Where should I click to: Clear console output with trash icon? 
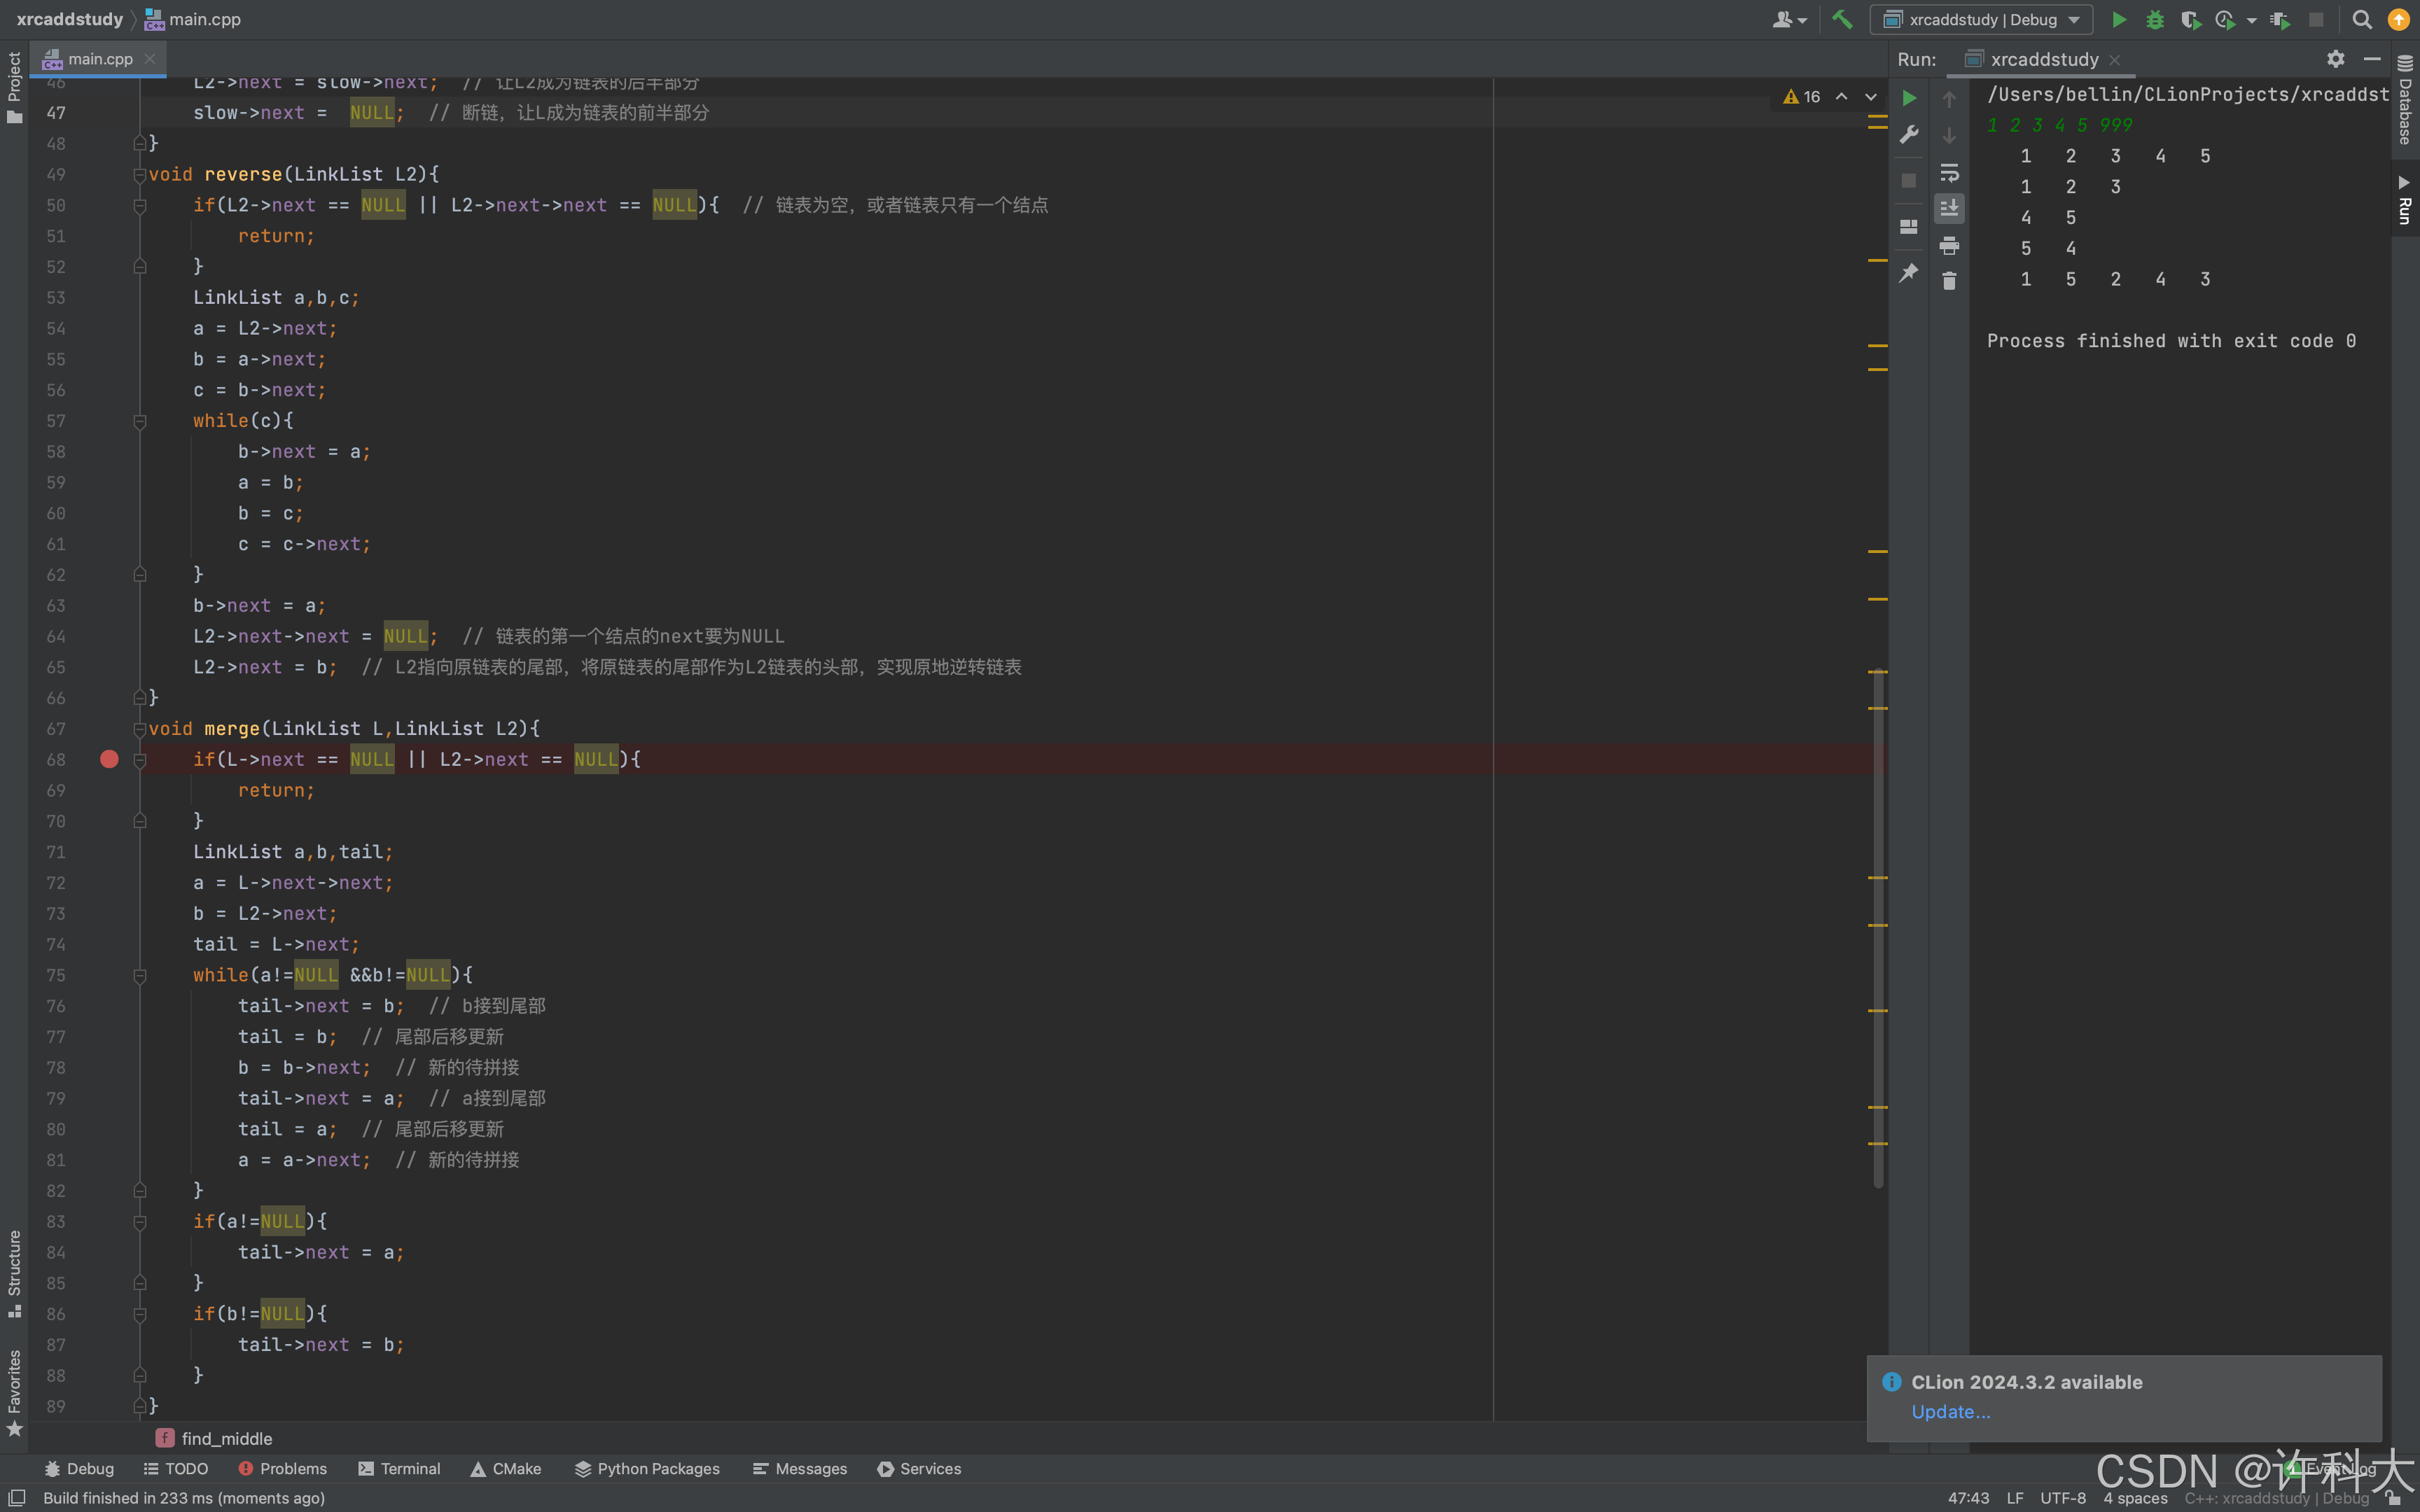(1949, 281)
